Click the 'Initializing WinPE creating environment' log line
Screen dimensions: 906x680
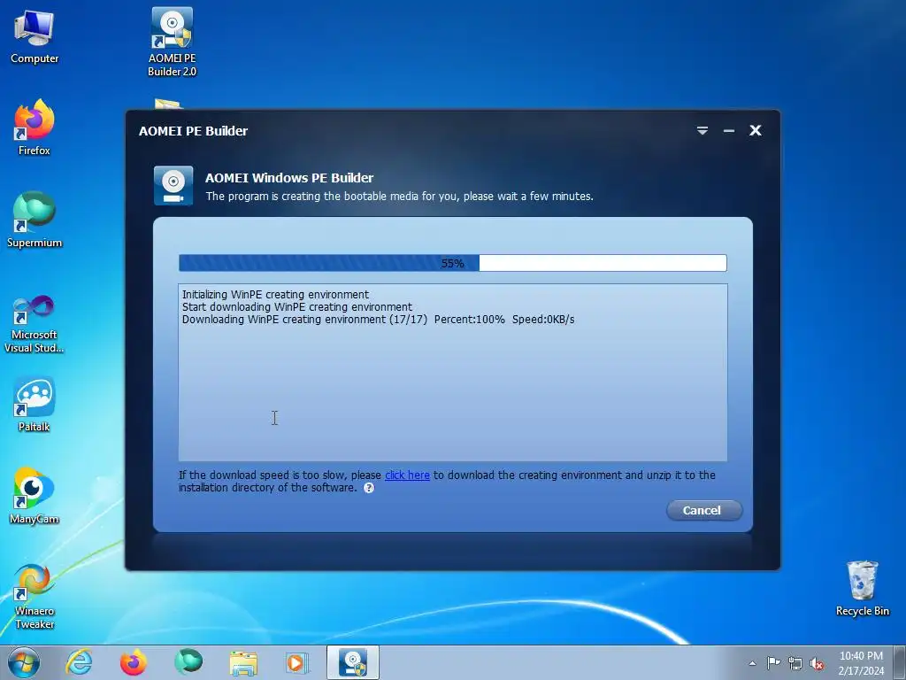pos(275,294)
